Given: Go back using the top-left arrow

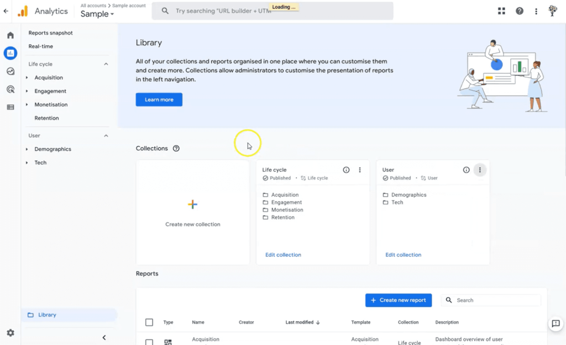Looking at the screenshot, I should click(x=6, y=11).
